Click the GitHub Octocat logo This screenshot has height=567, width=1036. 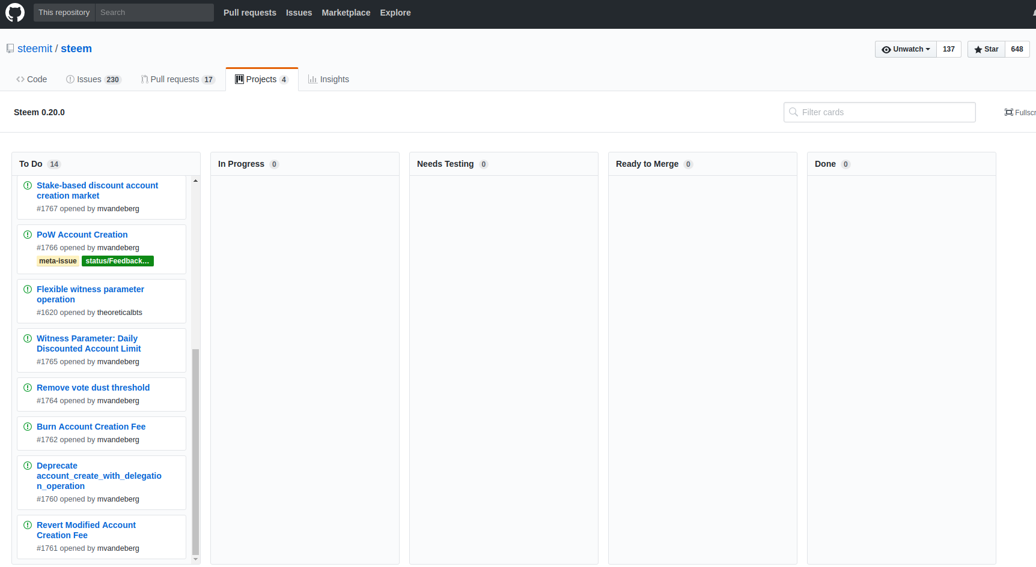click(14, 12)
